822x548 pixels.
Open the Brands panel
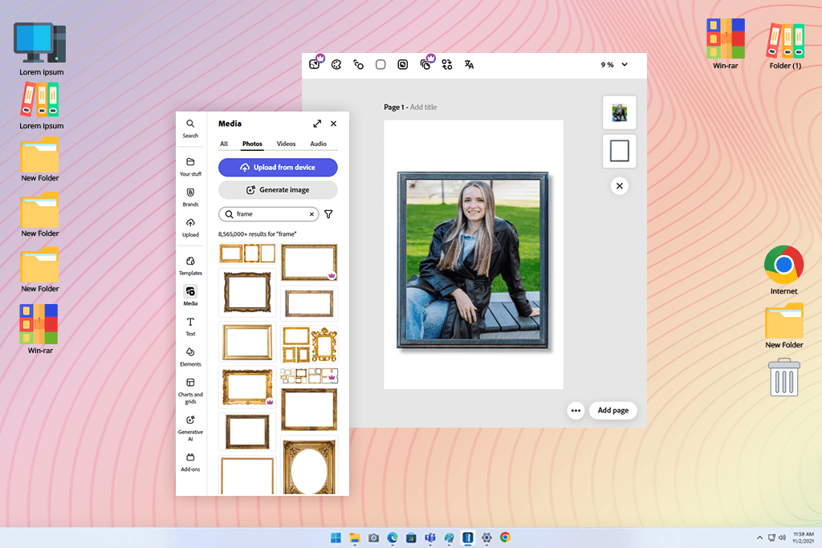tap(190, 197)
